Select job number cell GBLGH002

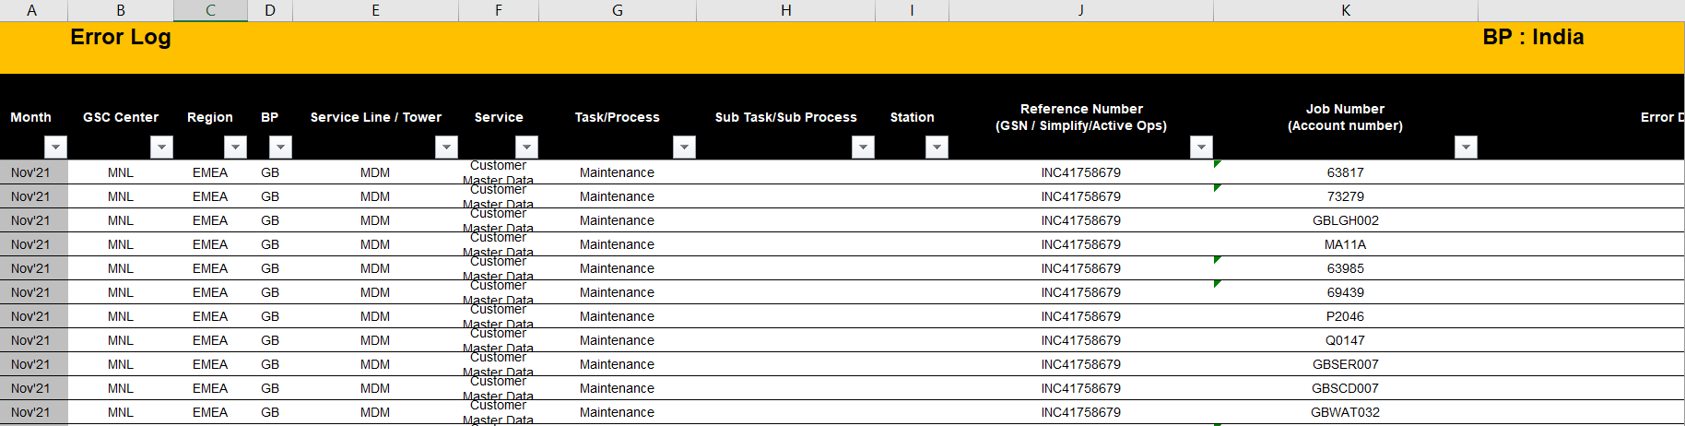pyautogui.click(x=1345, y=220)
